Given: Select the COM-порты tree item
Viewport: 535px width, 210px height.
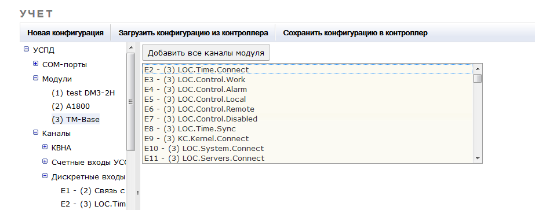Looking at the screenshot, I should point(64,65).
